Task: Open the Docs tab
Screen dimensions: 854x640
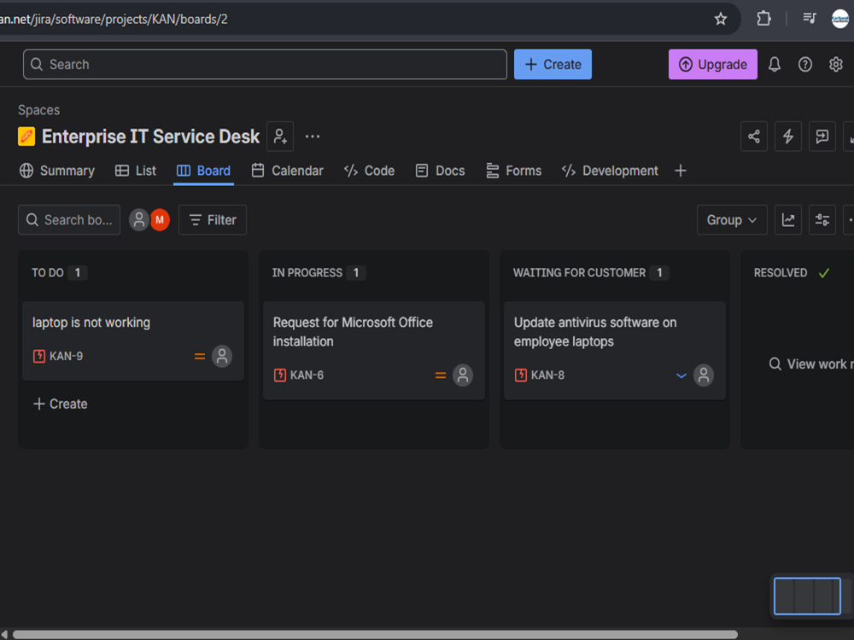Action: coord(440,171)
